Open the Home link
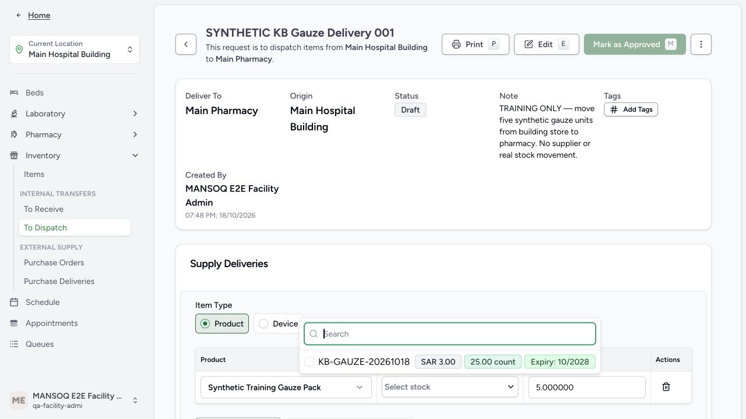The height and width of the screenshot is (419, 746). pos(39,15)
